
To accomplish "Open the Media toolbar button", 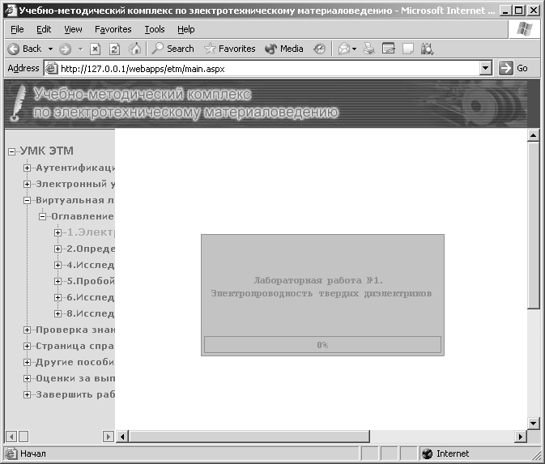I will [284, 49].
